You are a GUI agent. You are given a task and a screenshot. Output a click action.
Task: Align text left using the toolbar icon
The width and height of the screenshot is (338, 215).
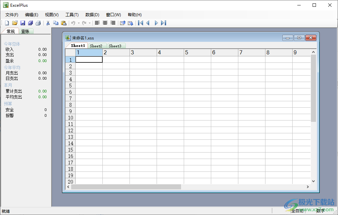(97, 23)
